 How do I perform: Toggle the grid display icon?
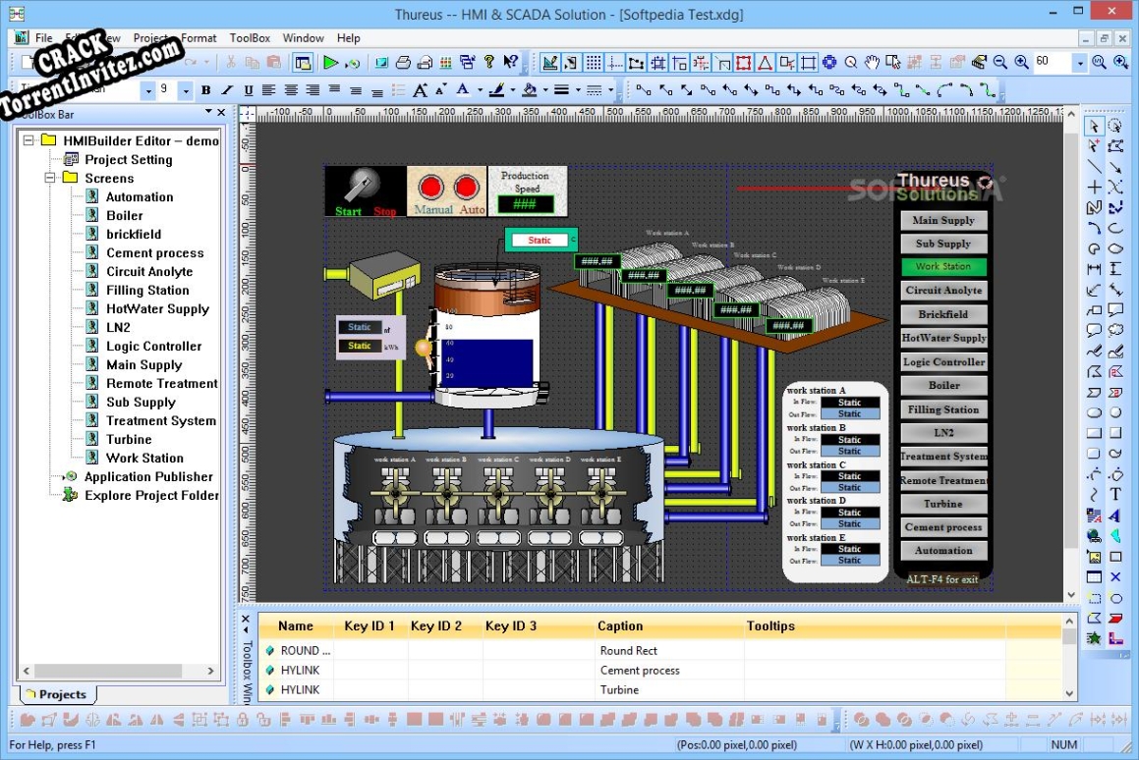click(x=594, y=61)
